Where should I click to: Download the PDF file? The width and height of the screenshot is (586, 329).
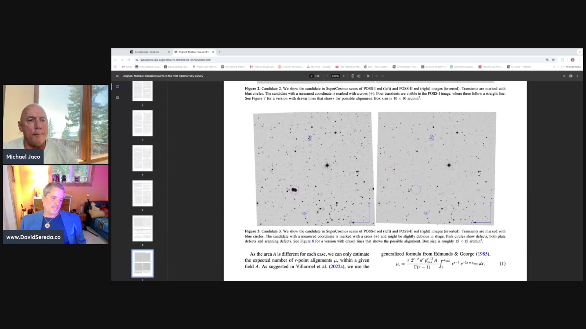coord(564,76)
